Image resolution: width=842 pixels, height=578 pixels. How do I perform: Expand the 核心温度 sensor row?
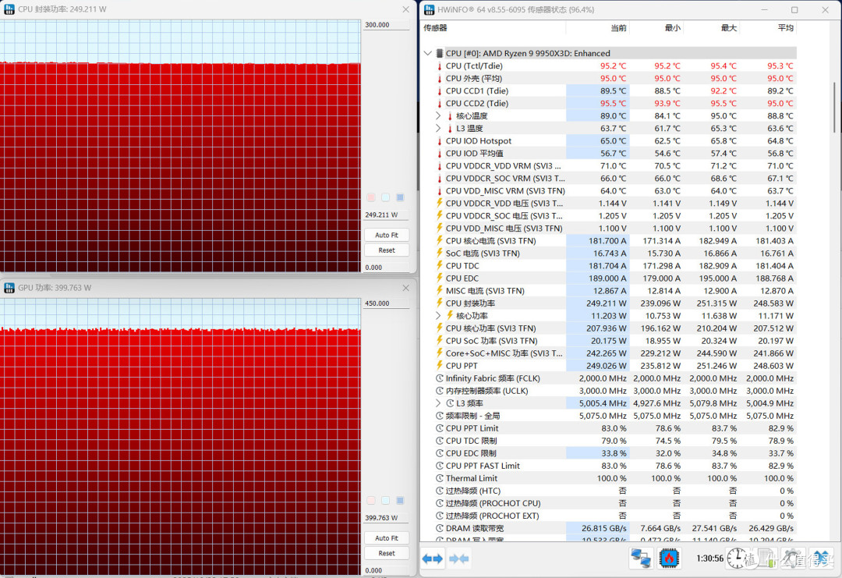(x=438, y=116)
